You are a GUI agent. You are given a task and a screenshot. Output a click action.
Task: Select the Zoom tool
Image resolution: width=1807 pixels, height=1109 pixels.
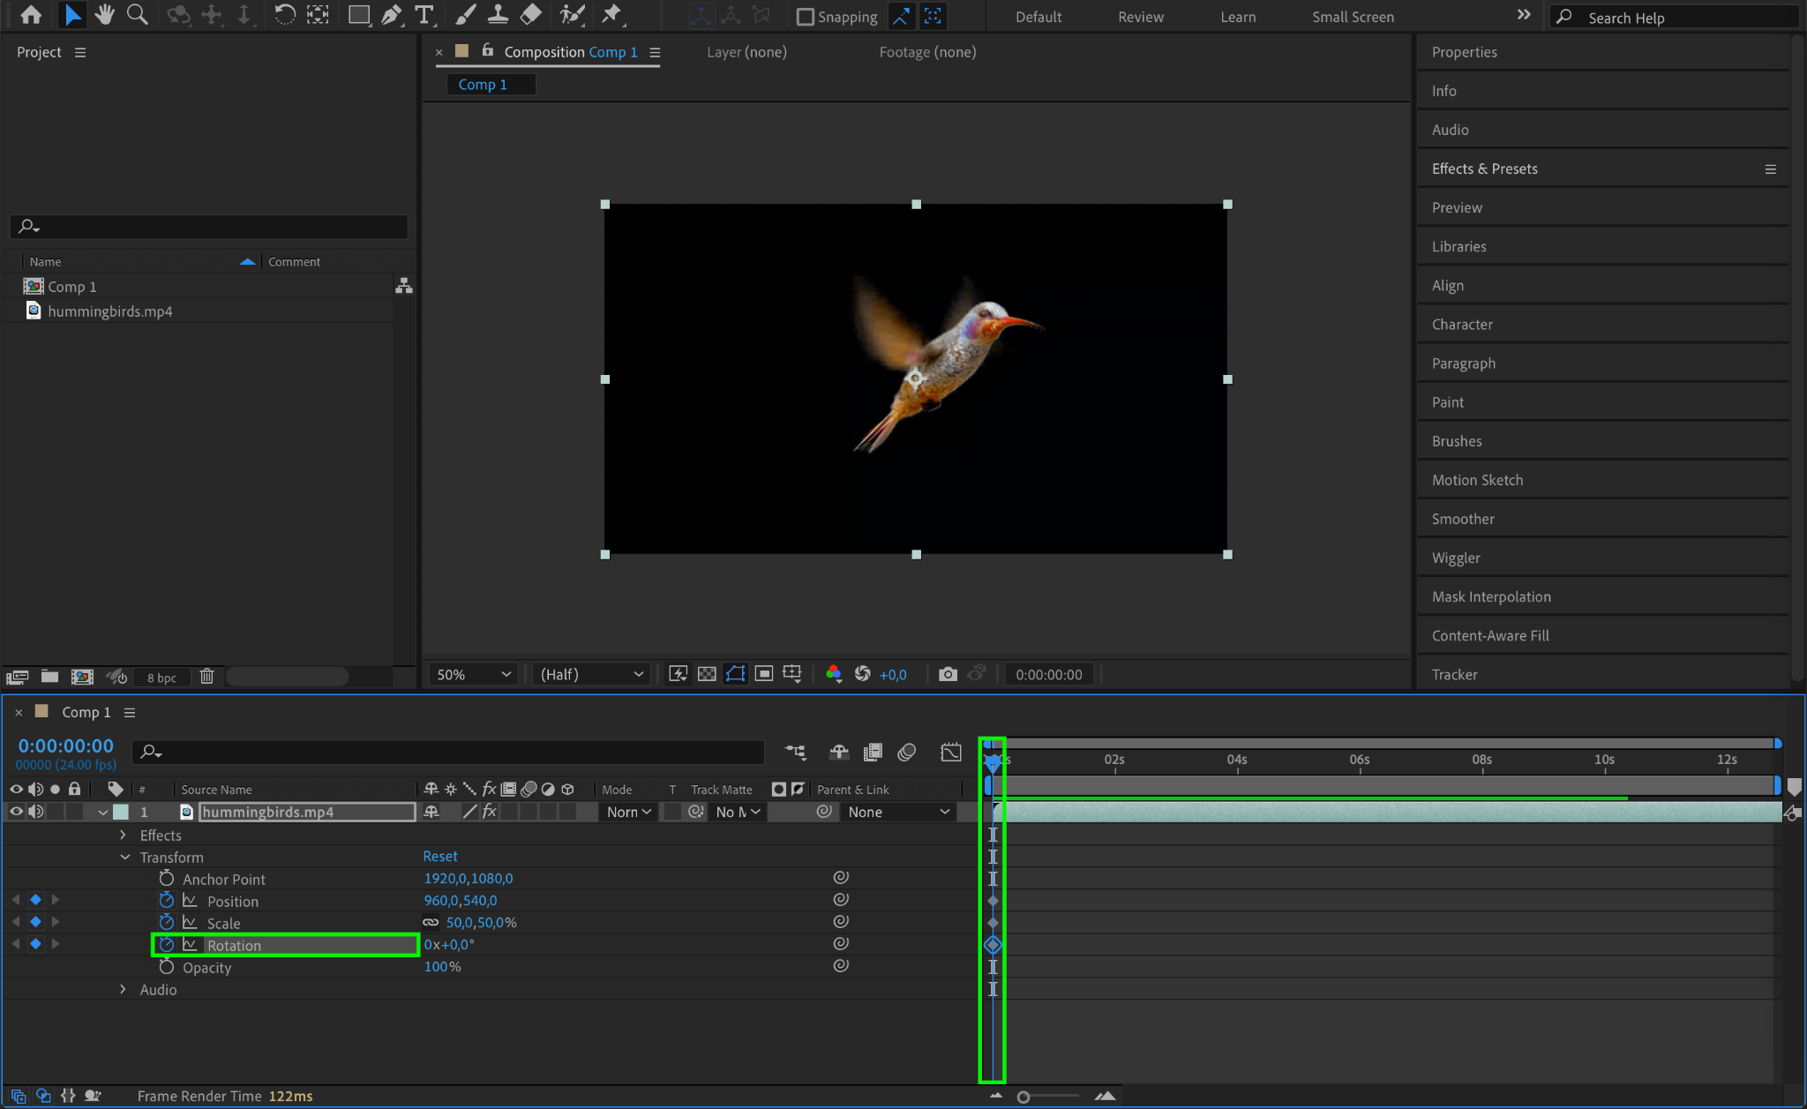137,15
